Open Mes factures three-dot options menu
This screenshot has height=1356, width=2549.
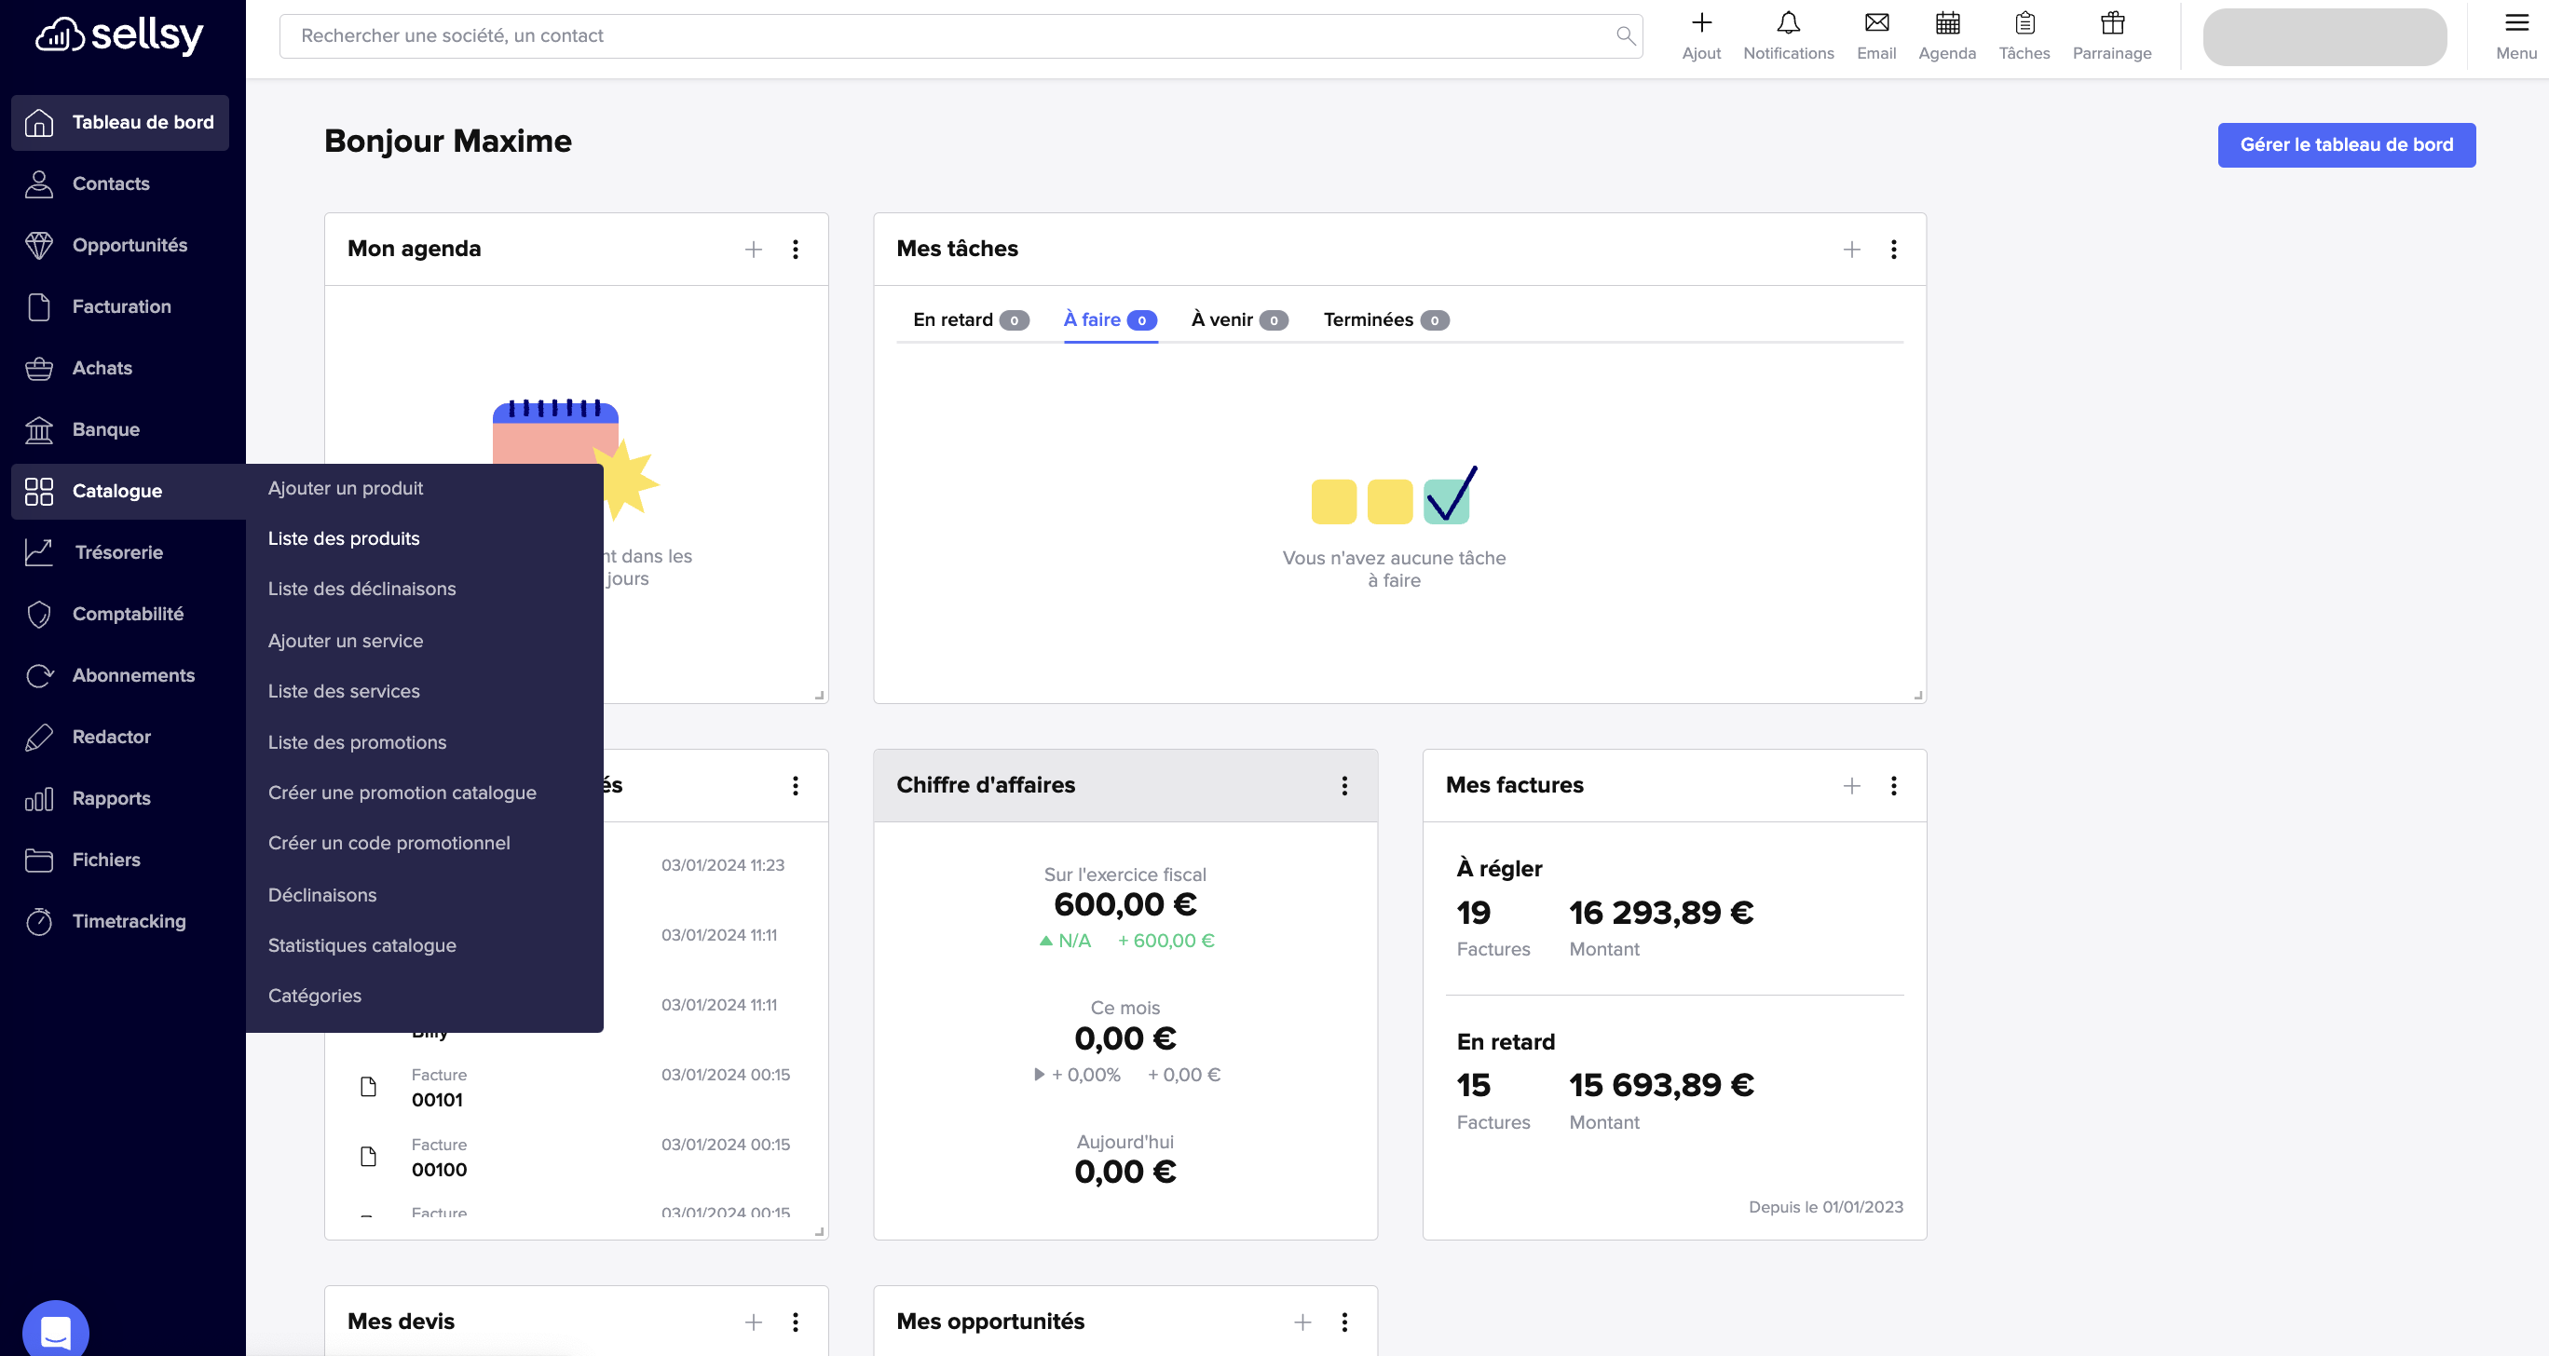tap(1893, 785)
